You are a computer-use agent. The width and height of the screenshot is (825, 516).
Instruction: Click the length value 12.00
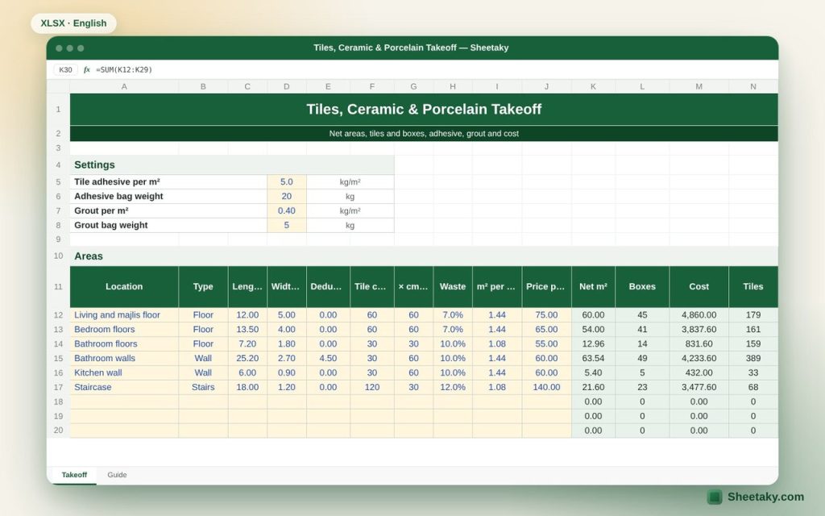pyautogui.click(x=247, y=315)
